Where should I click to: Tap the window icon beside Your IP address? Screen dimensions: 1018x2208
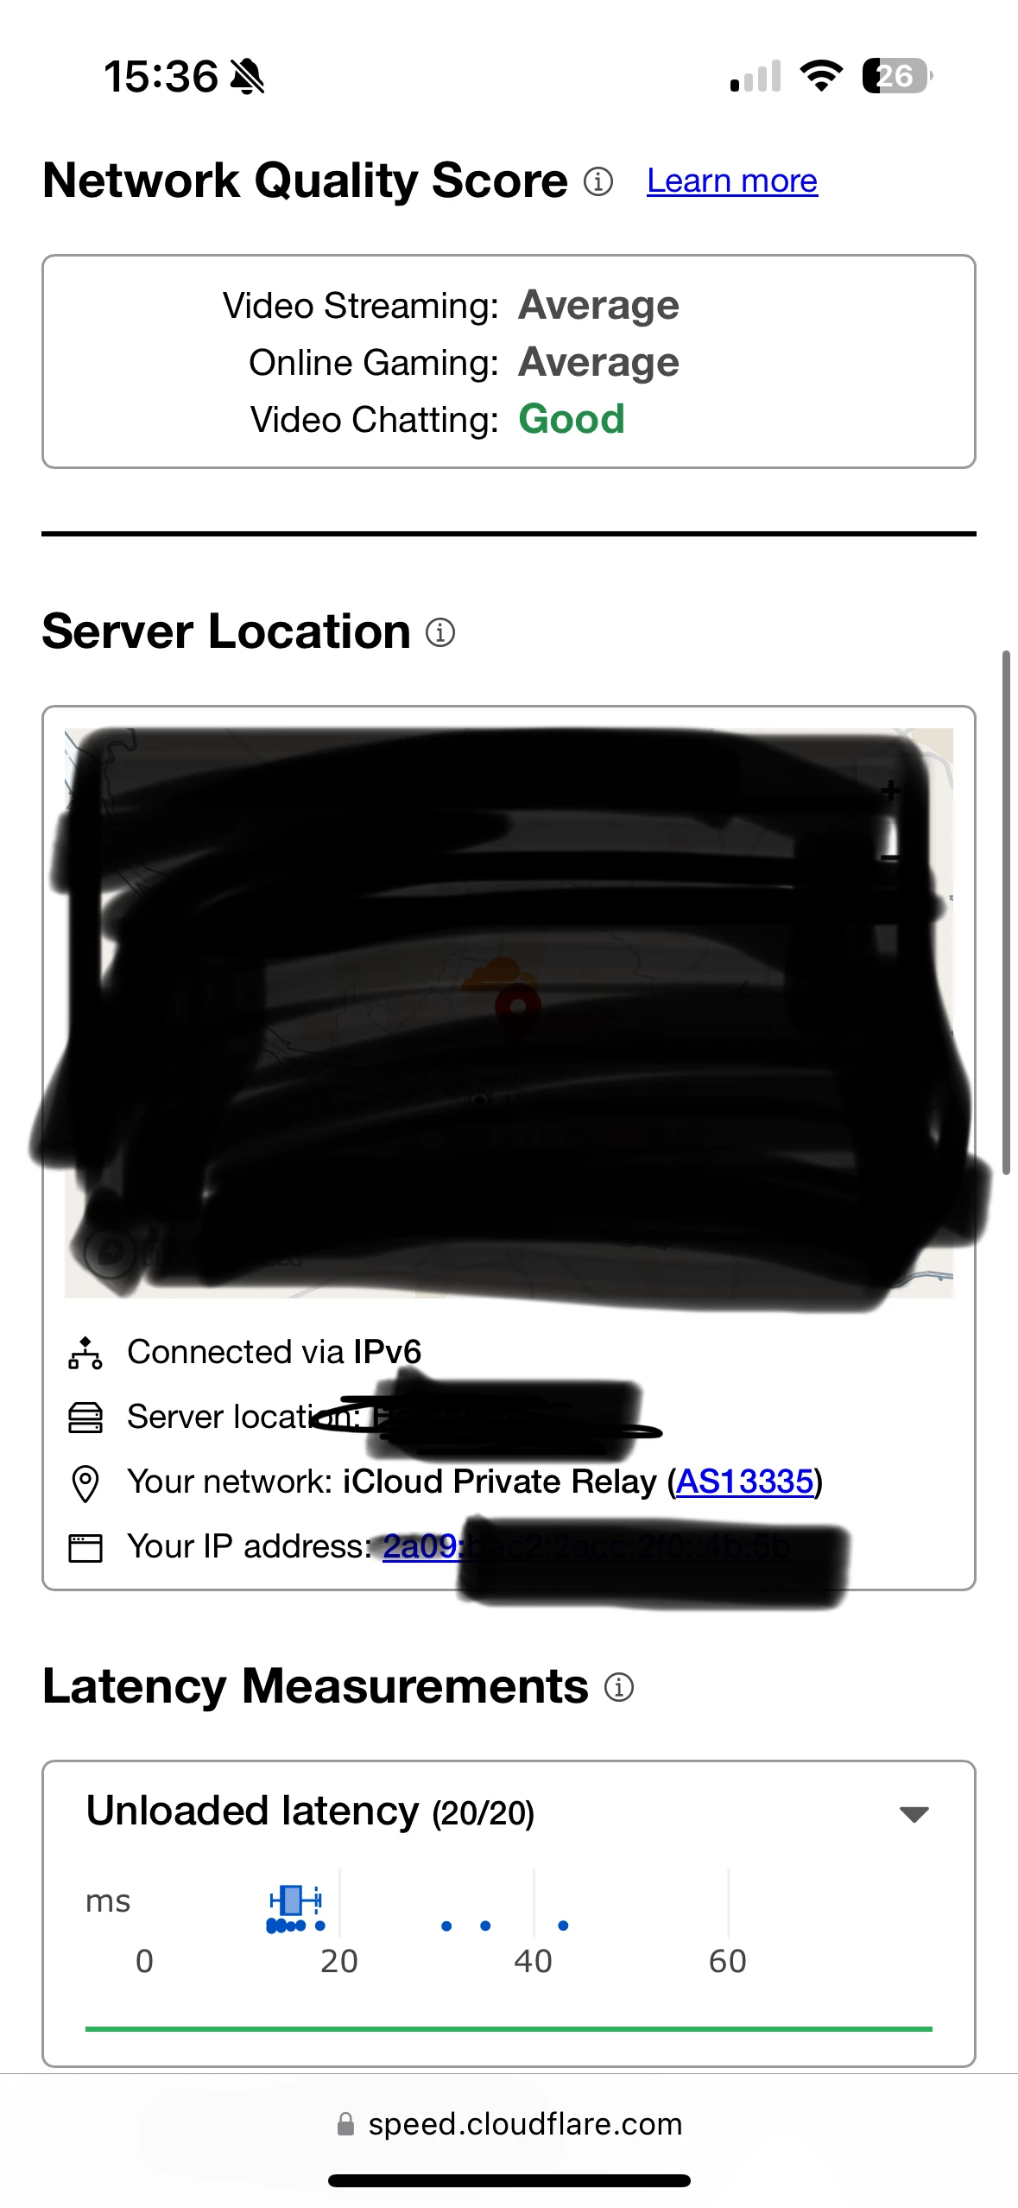[85, 1548]
